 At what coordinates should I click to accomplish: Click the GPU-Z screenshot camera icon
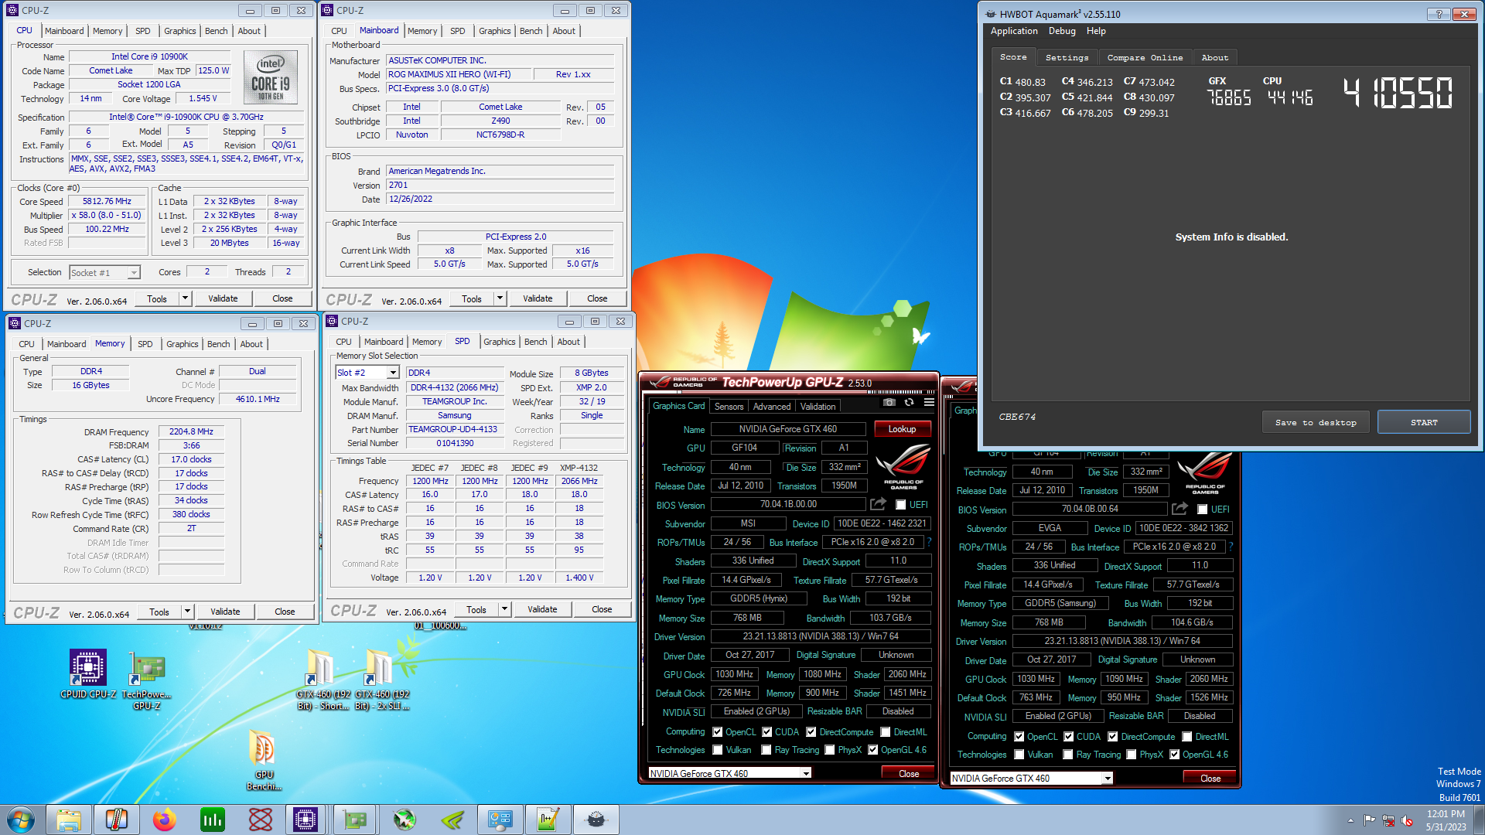(x=889, y=402)
